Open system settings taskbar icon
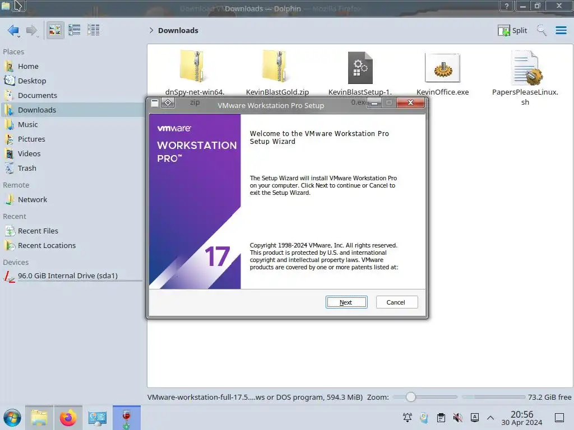Viewport: 574px width, 430px height. (x=98, y=418)
